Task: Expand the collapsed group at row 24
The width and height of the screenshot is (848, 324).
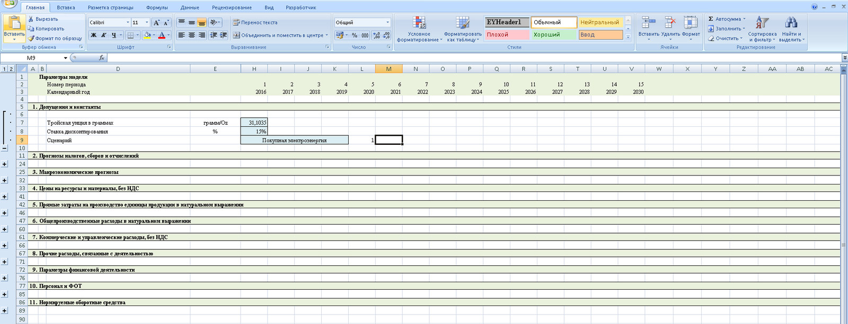Action: click(5, 164)
